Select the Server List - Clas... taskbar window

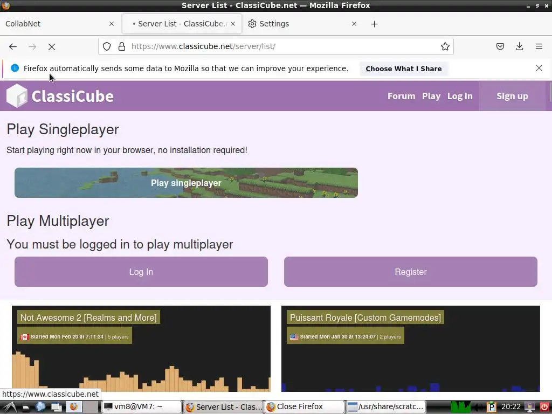pyautogui.click(x=223, y=407)
